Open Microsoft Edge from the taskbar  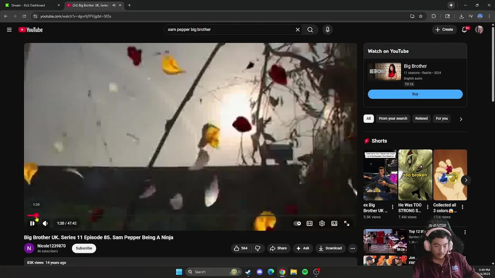pyautogui.click(x=271, y=272)
